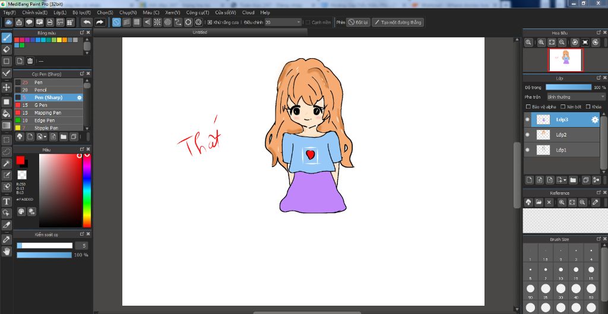Select the Magic Wand tool
Image resolution: width=608 pixels, height=314 pixels.
(6, 163)
